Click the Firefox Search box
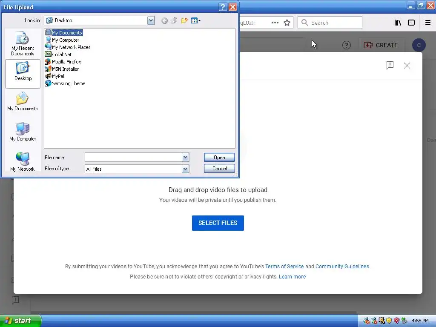 pos(330,23)
